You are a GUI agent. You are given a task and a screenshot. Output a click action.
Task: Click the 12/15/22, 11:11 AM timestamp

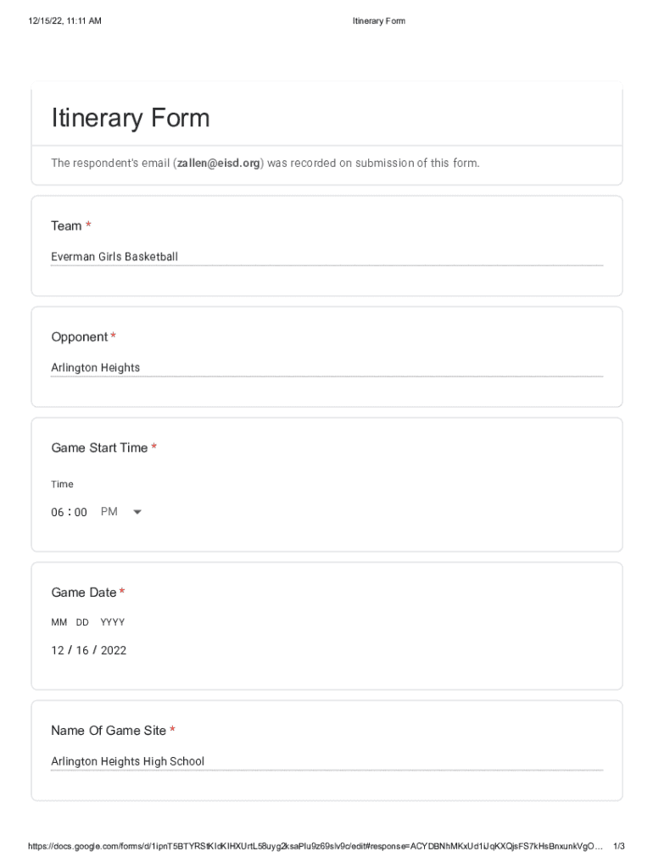tap(64, 21)
